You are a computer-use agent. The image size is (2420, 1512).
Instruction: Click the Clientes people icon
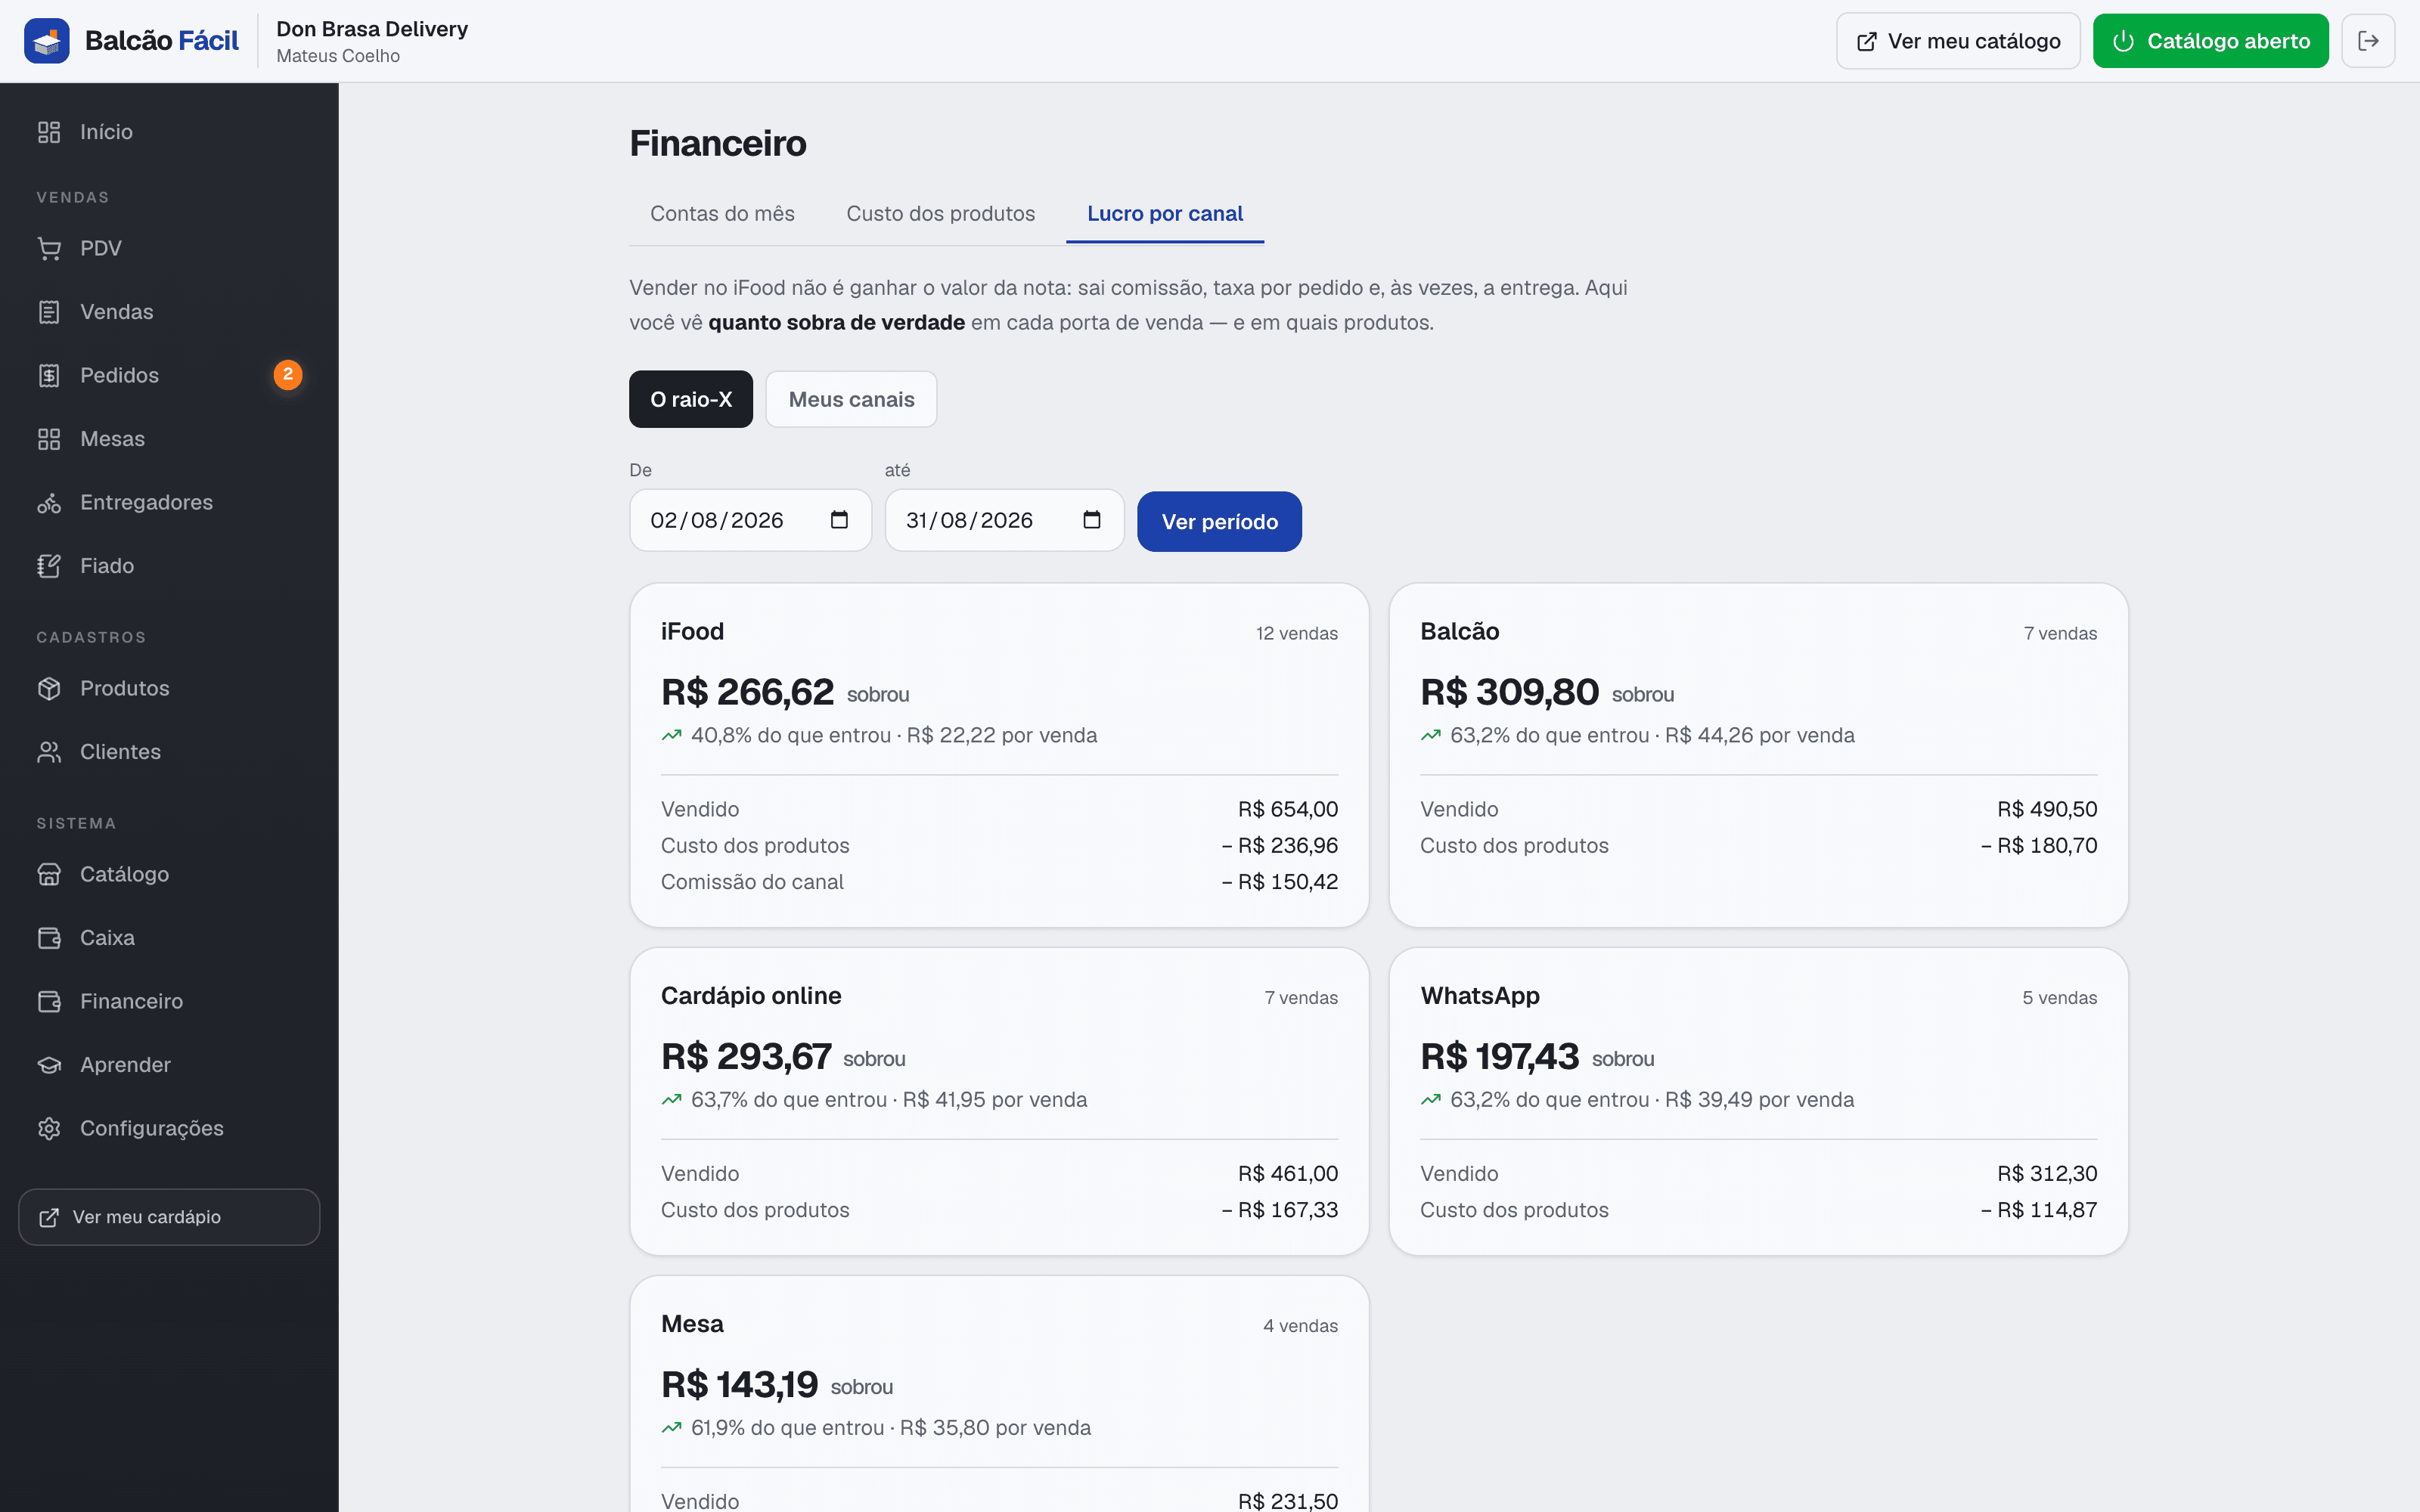(x=49, y=752)
